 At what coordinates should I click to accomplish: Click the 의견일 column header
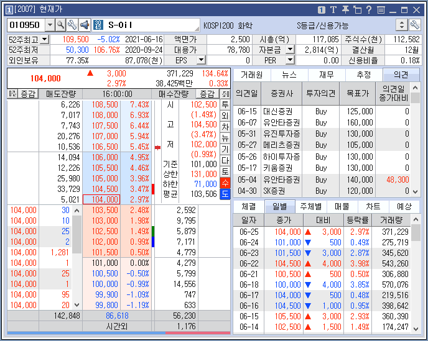pyautogui.click(x=247, y=94)
